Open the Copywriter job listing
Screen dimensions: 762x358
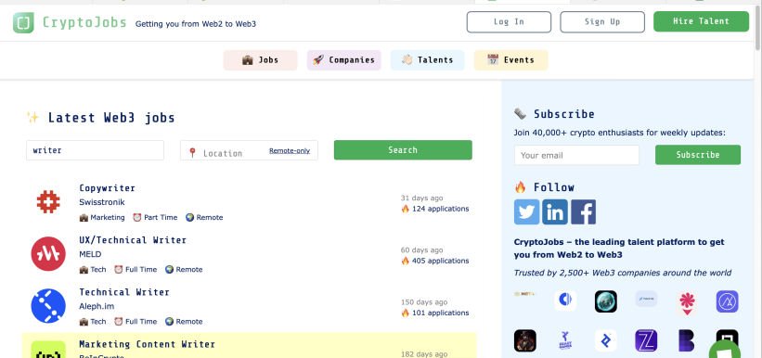point(108,188)
